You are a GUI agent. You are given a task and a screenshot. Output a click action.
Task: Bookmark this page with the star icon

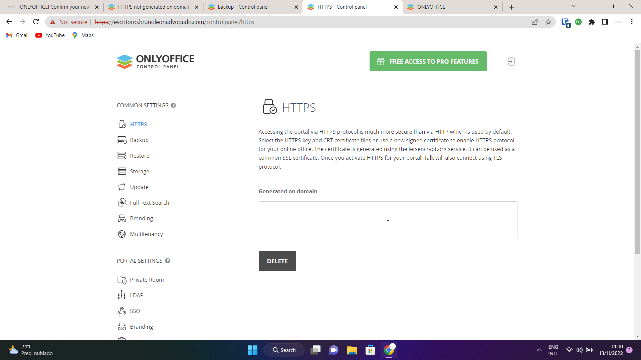coord(548,22)
